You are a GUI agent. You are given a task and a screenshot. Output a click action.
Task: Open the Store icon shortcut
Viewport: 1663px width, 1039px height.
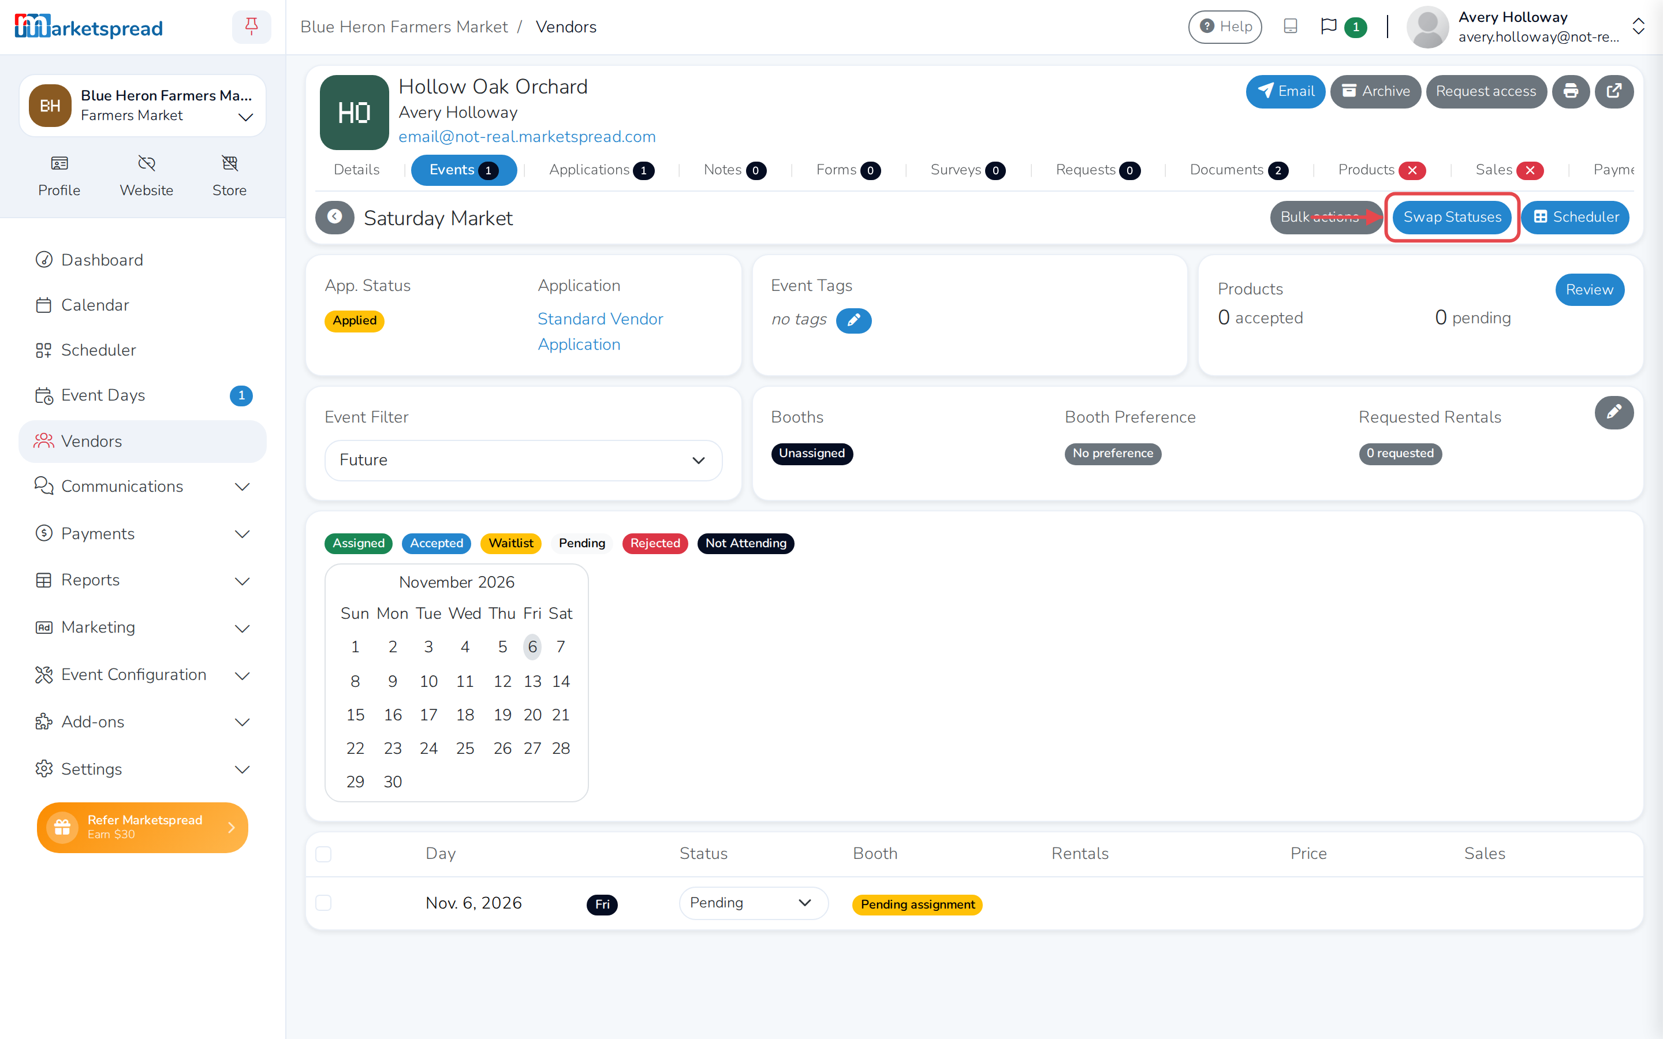[229, 177]
